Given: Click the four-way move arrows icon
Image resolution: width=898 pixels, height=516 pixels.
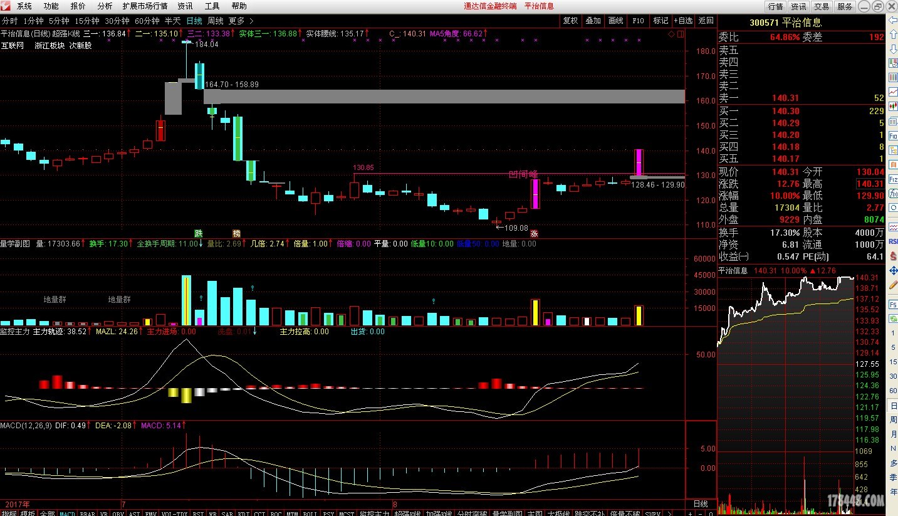Looking at the screenshot, I should pos(892,270).
